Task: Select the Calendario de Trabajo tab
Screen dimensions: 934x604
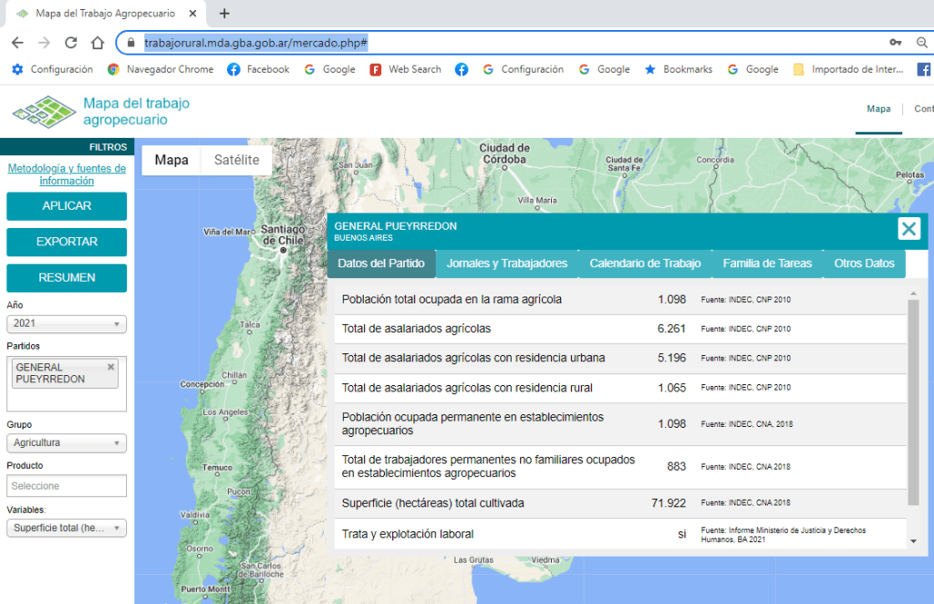Action: click(x=645, y=264)
